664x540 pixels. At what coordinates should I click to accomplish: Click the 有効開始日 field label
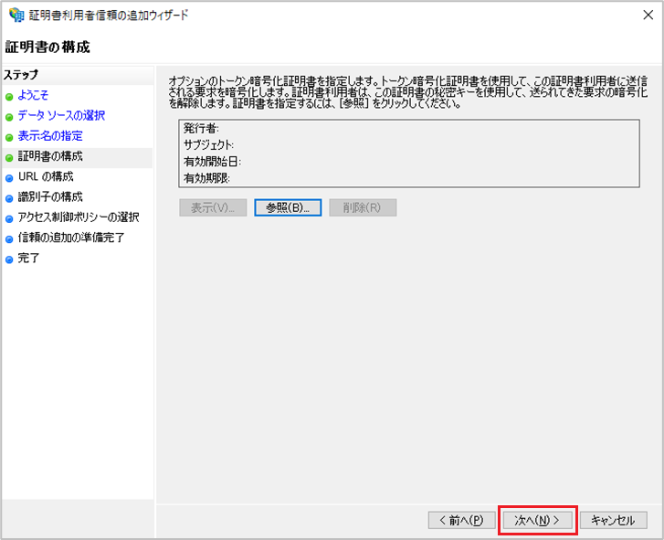click(x=212, y=162)
